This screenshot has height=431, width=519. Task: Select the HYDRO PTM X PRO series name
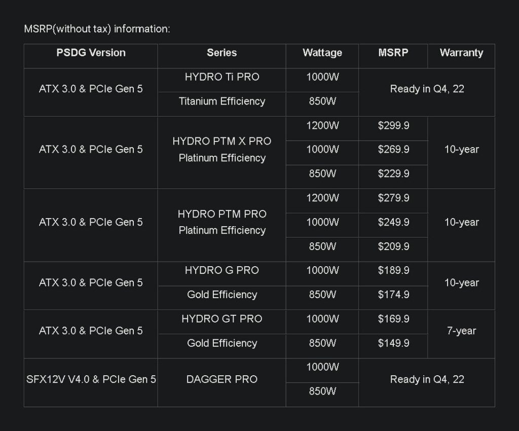pyautogui.click(x=221, y=141)
